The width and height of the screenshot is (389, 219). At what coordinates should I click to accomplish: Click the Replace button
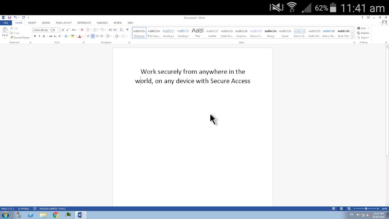tap(363, 33)
